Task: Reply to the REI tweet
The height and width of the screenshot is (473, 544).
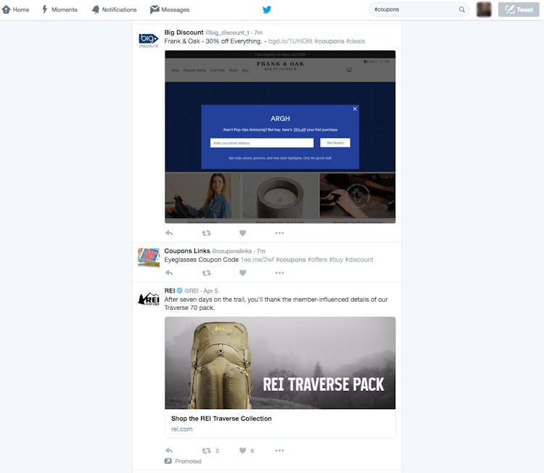Action: pyautogui.click(x=169, y=451)
